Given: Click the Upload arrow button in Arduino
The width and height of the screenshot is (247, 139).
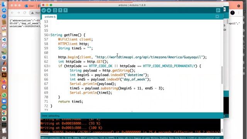Looking at the screenshot, I should coord(49,10).
